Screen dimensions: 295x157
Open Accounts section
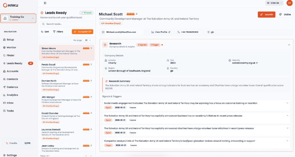[x=12, y=71]
